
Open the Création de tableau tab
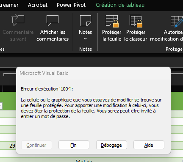(120, 5)
